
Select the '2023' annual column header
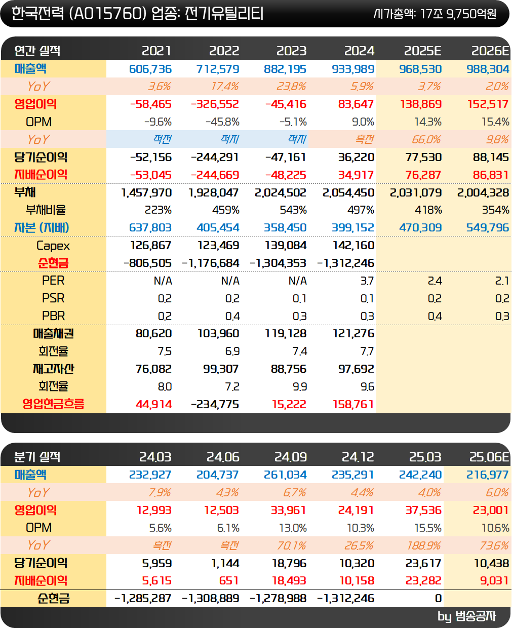click(x=292, y=51)
